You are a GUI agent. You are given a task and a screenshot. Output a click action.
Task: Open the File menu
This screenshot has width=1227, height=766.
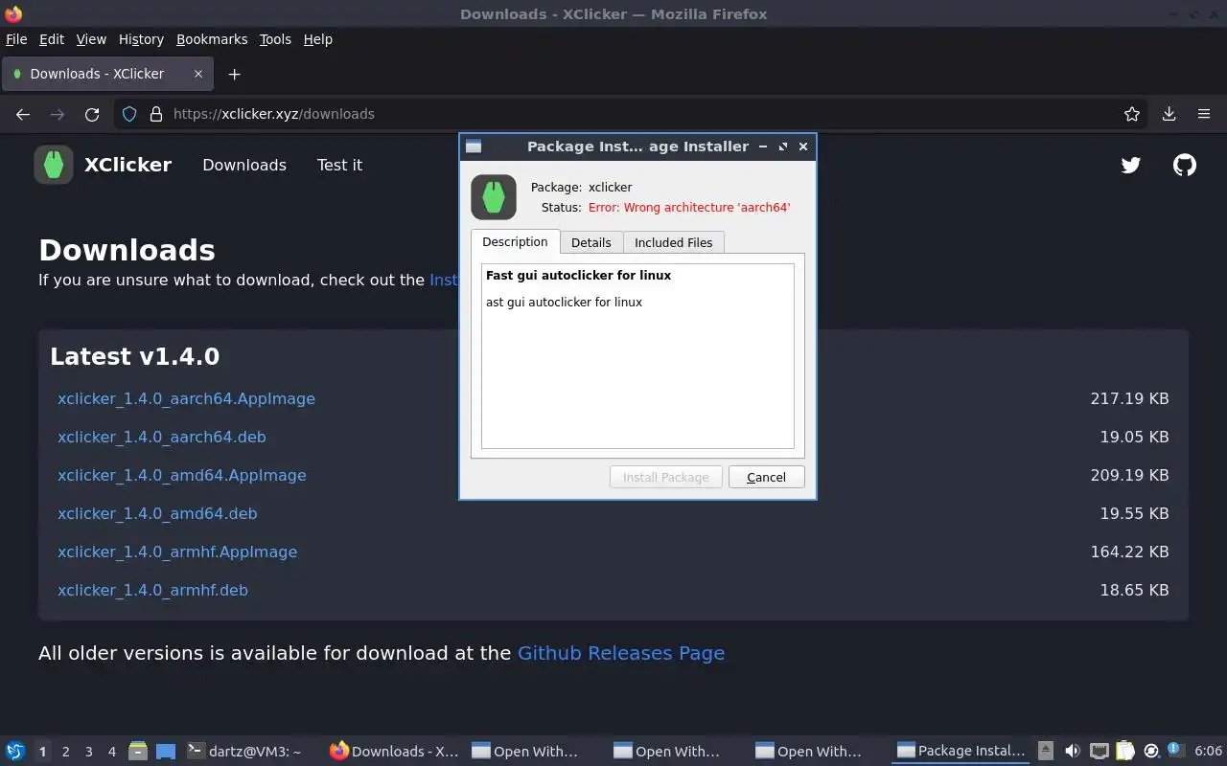[x=16, y=39]
